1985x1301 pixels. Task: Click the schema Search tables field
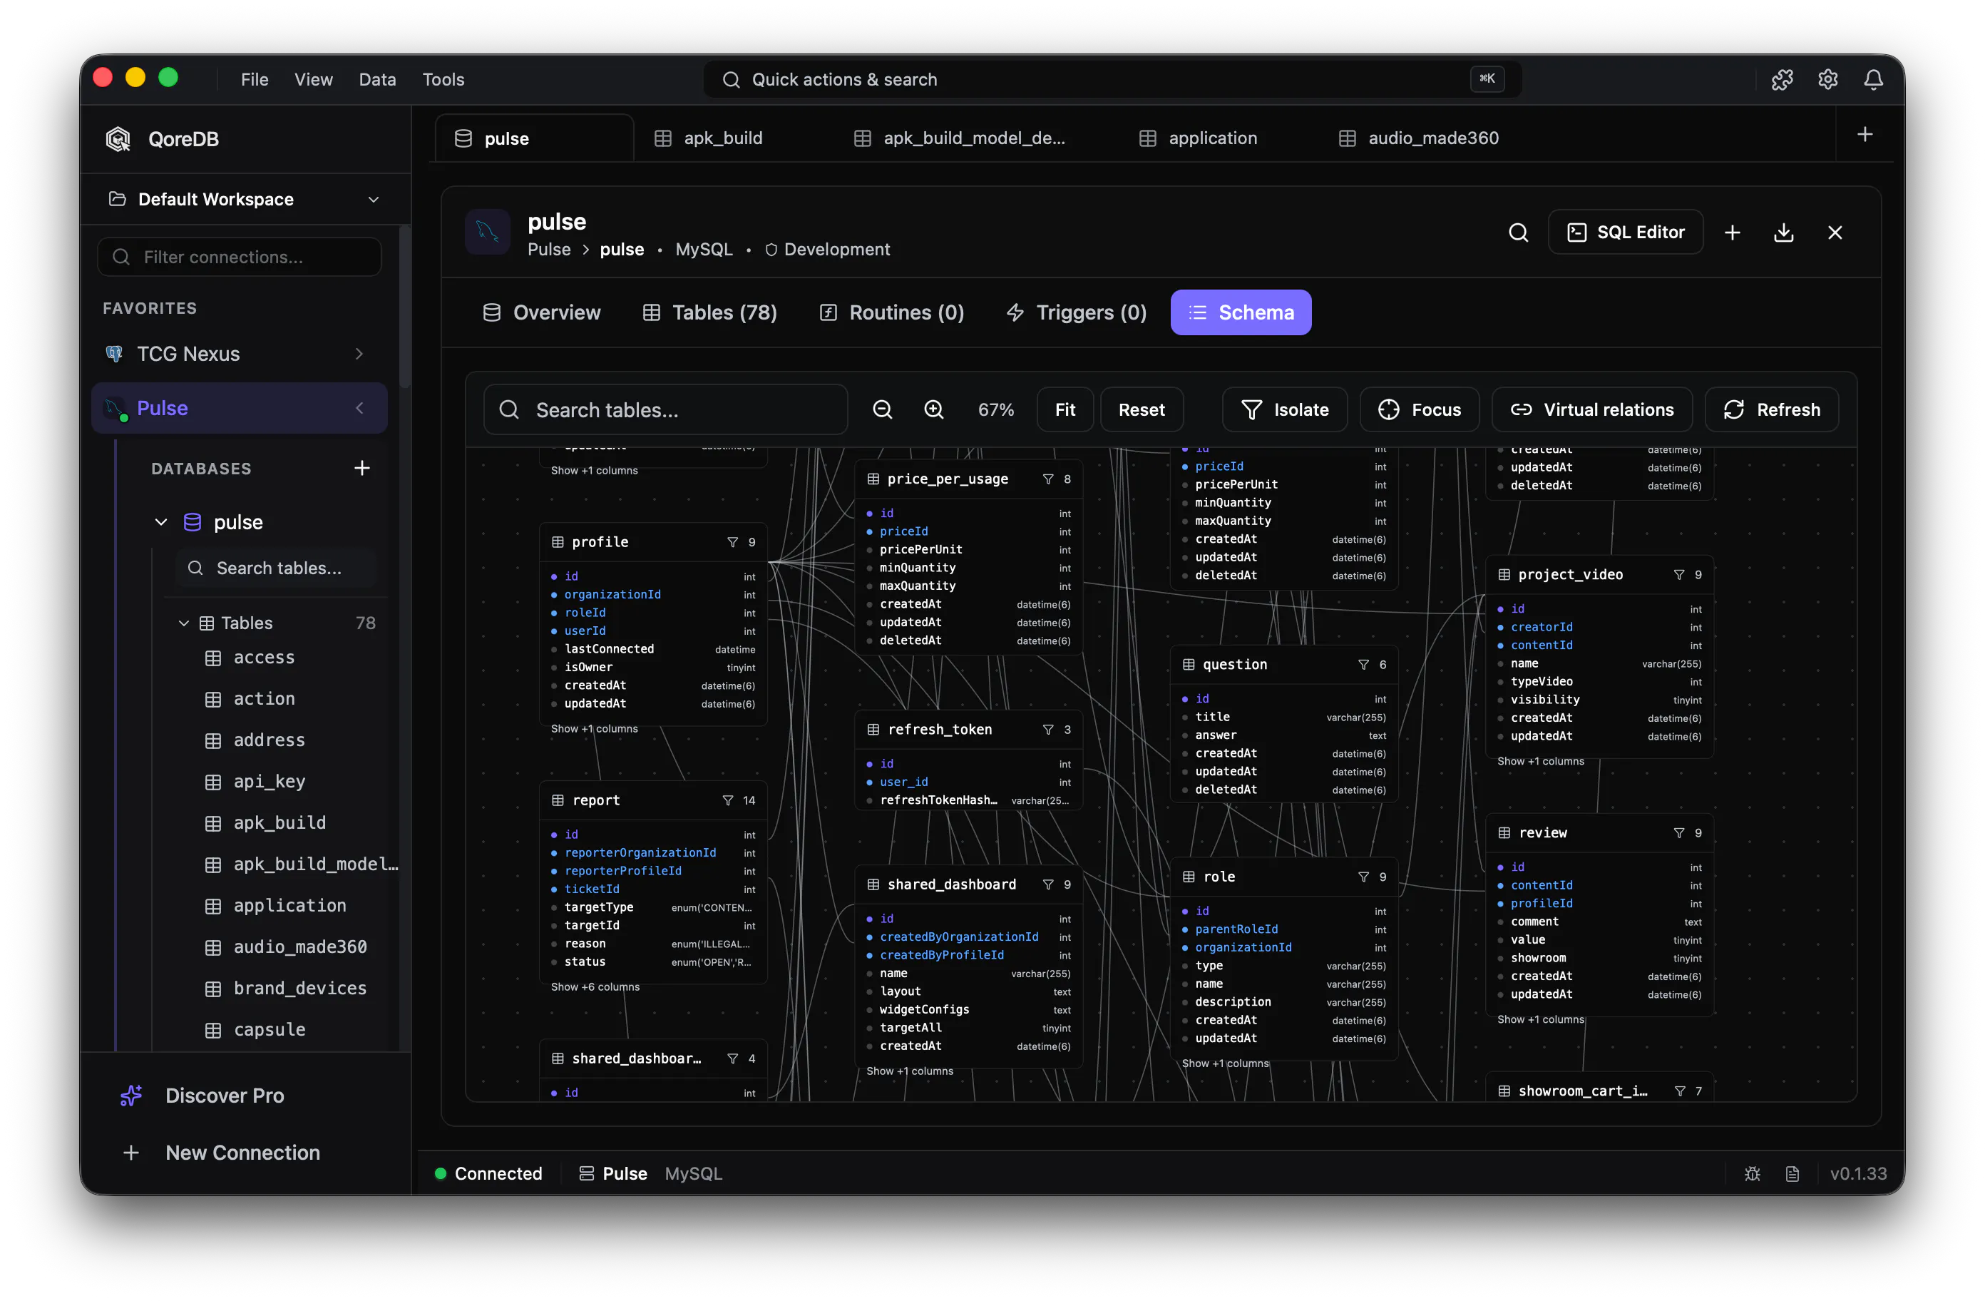(x=665, y=409)
